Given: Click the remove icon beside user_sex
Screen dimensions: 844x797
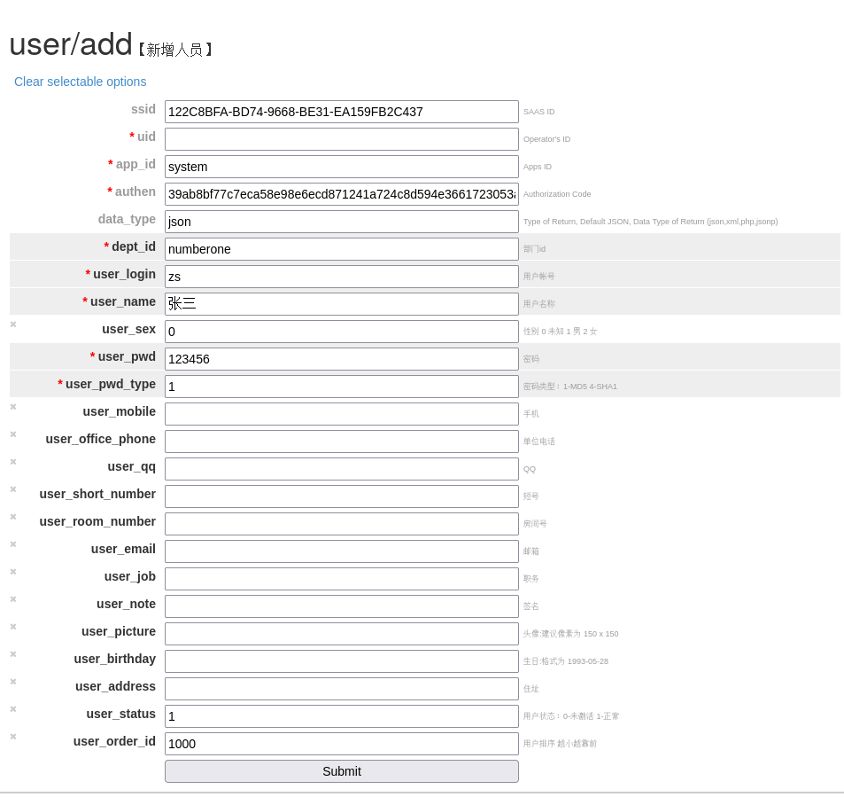Looking at the screenshot, I should coord(12,324).
